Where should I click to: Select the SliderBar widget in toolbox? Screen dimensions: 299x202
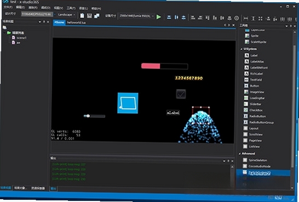[252, 104]
